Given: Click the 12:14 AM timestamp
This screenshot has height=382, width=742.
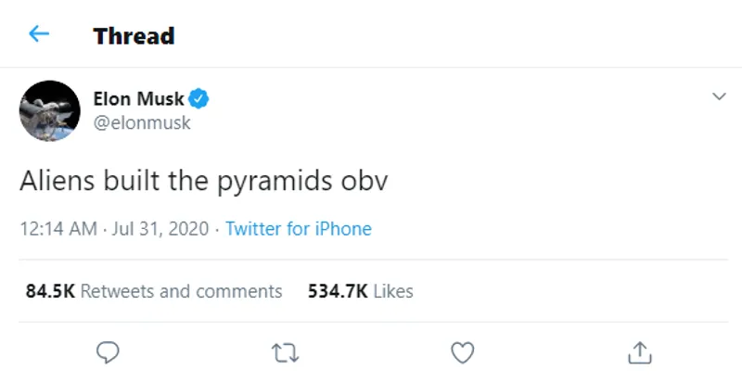Looking at the screenshot, I should coord(58,229).
